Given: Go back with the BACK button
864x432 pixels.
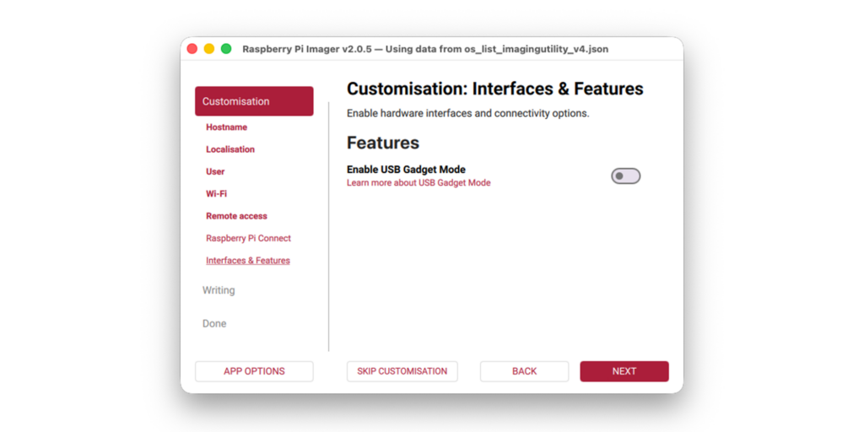Looking at the screenshot, I should click(x=524, y=371).
